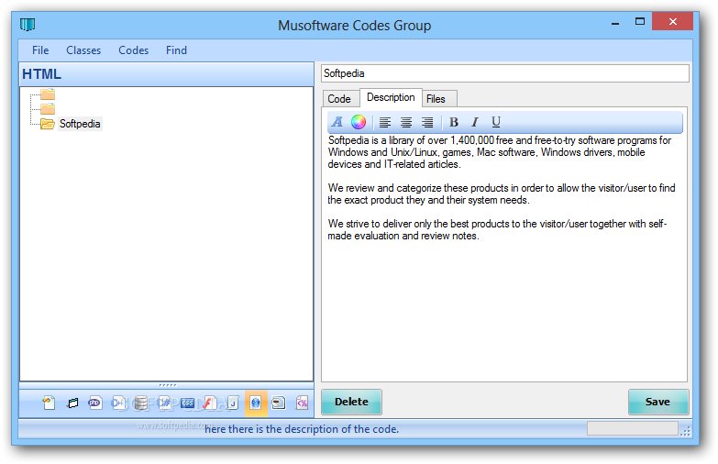This screenshot has width=718, height=464.
Task: Click the window resize grip corner
Action: pos(686,431)
